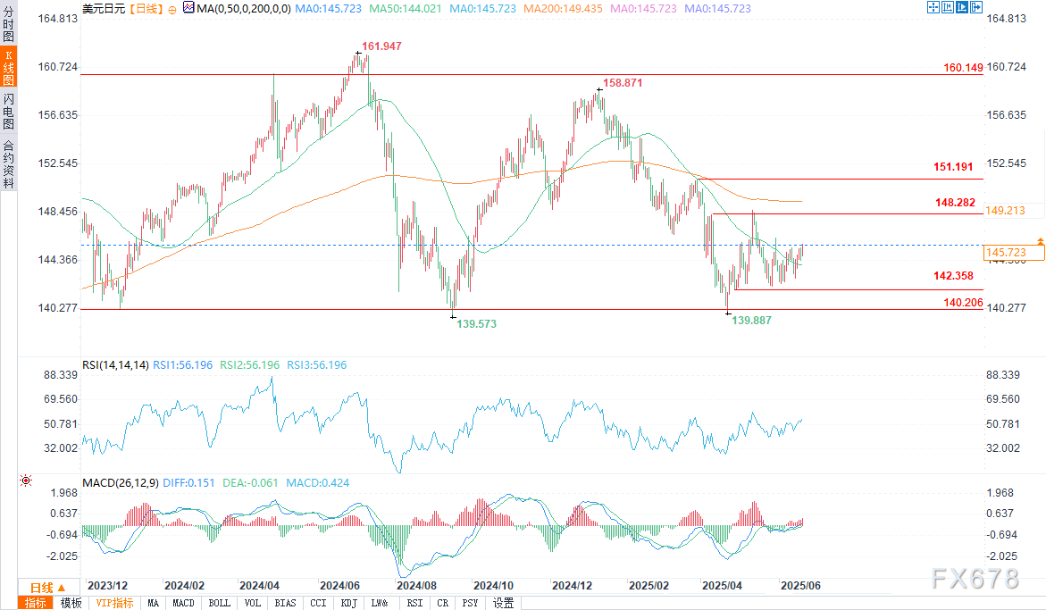The image size is (1046, 610).
Task: Toggle the RSI indicator button
Action: pos(414,603)
